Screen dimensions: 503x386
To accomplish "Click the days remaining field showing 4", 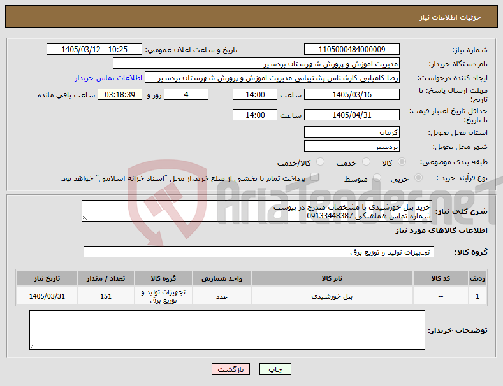I will (x=186, y=94).
